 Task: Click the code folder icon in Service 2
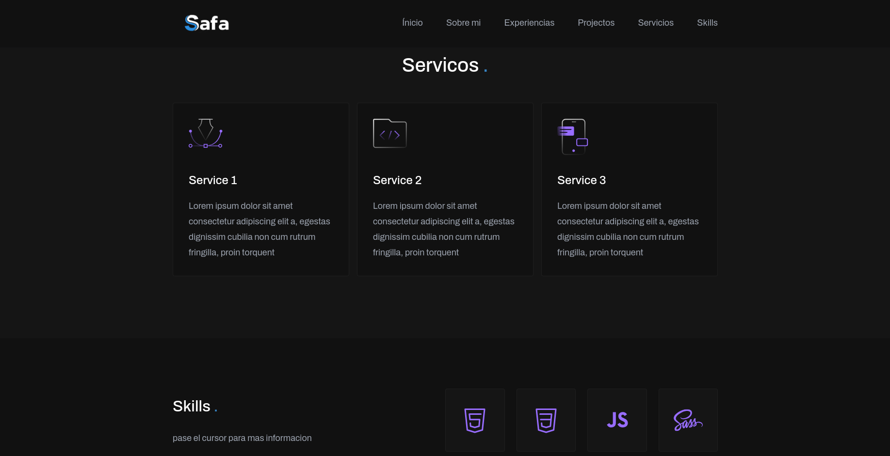389,133
